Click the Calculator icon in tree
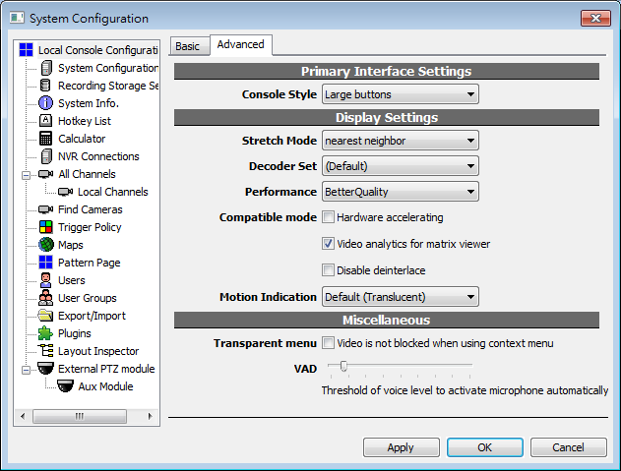Screen dimensions: 621x471 (46, 139)
